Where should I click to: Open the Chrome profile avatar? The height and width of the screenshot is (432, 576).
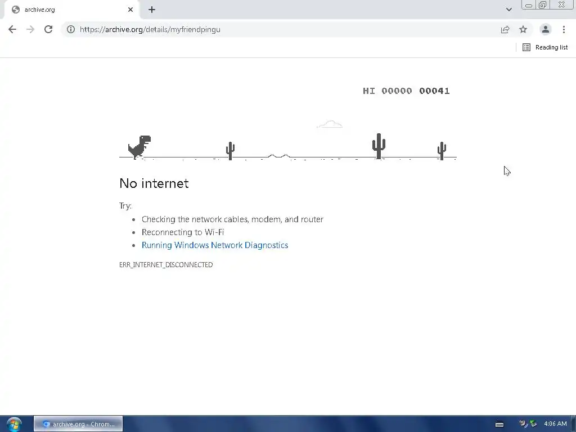click(x=546, y=29)
